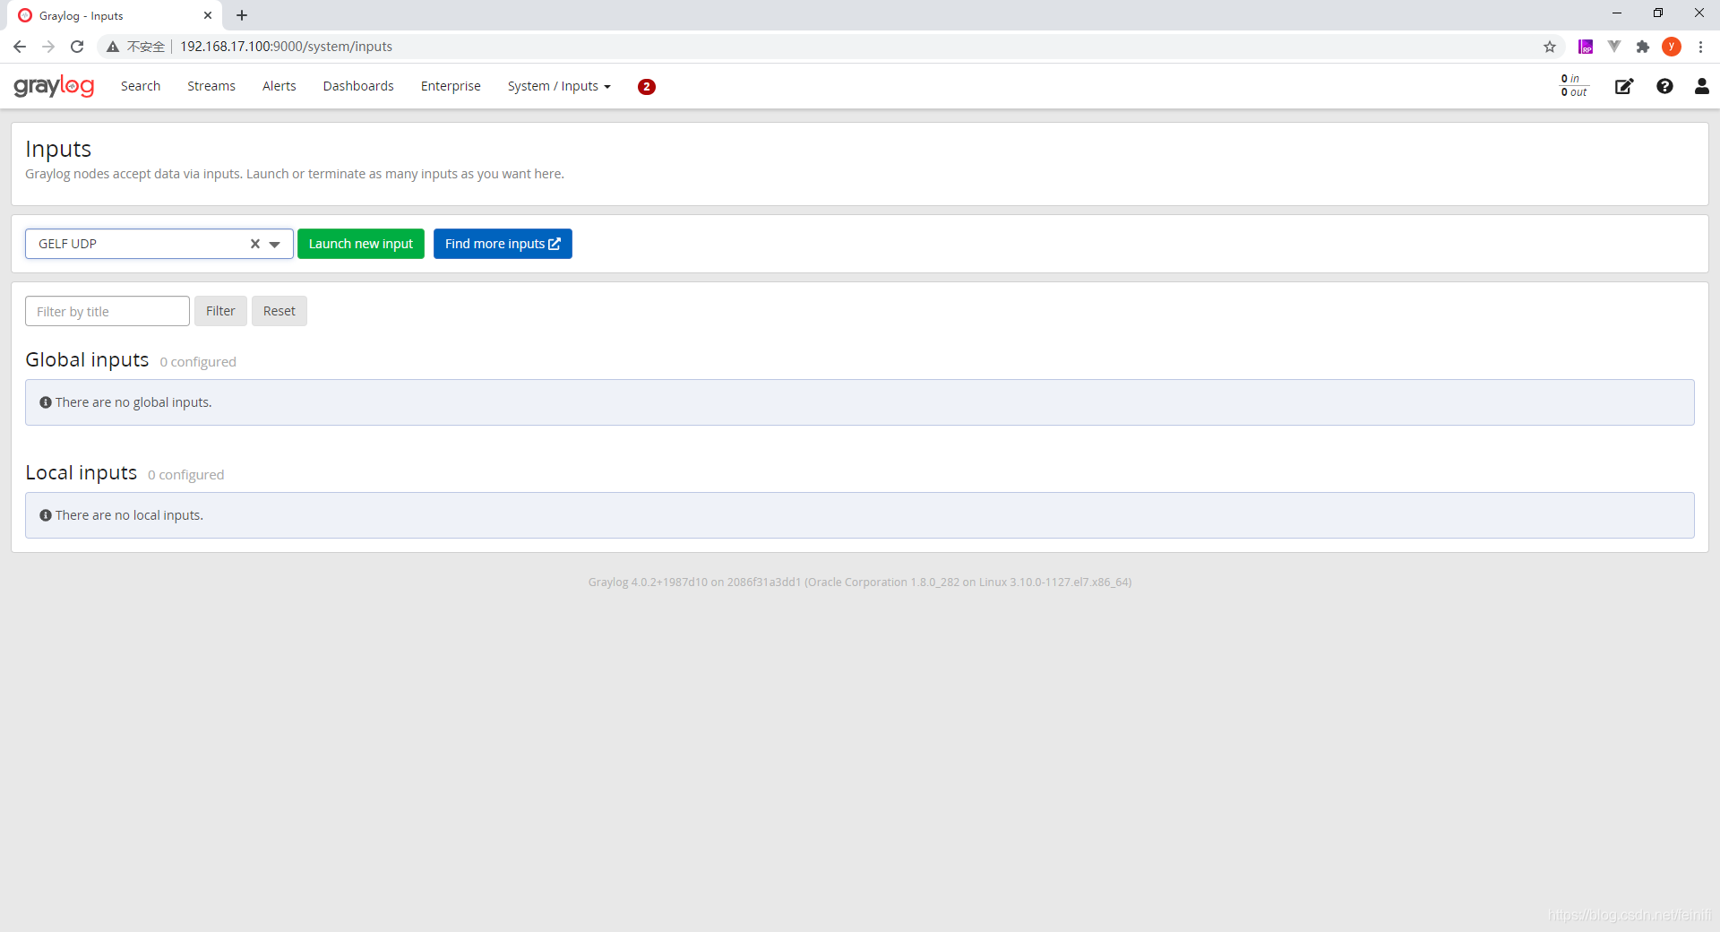Screen dimensions: 1720x932
Task: Open the help question mark icon
Action: click(1664, 86)
